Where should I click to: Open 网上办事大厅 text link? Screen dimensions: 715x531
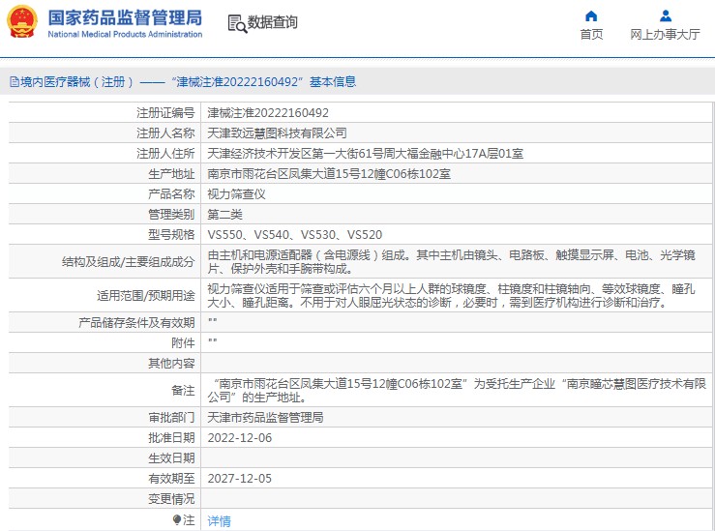tap(665, 34)
